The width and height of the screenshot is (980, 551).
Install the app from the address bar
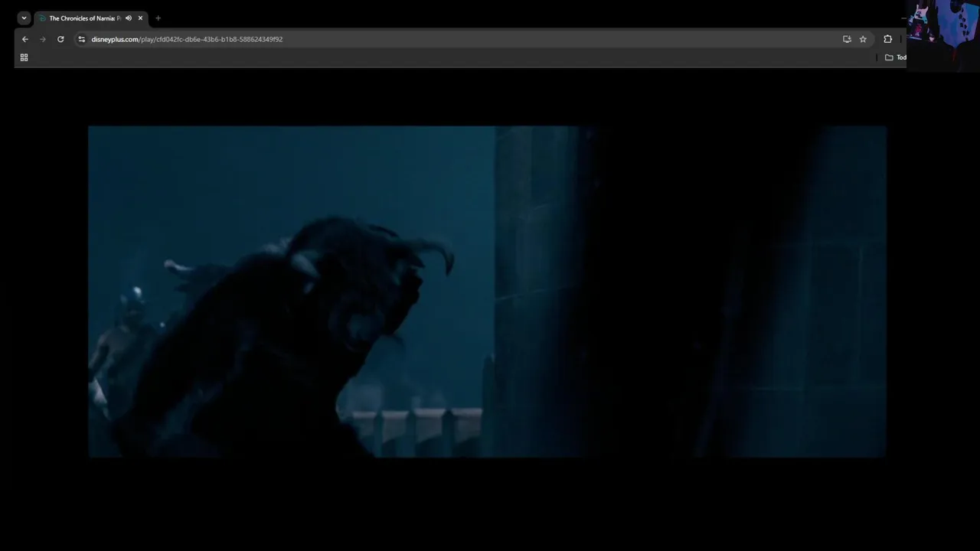click(847, 39)
